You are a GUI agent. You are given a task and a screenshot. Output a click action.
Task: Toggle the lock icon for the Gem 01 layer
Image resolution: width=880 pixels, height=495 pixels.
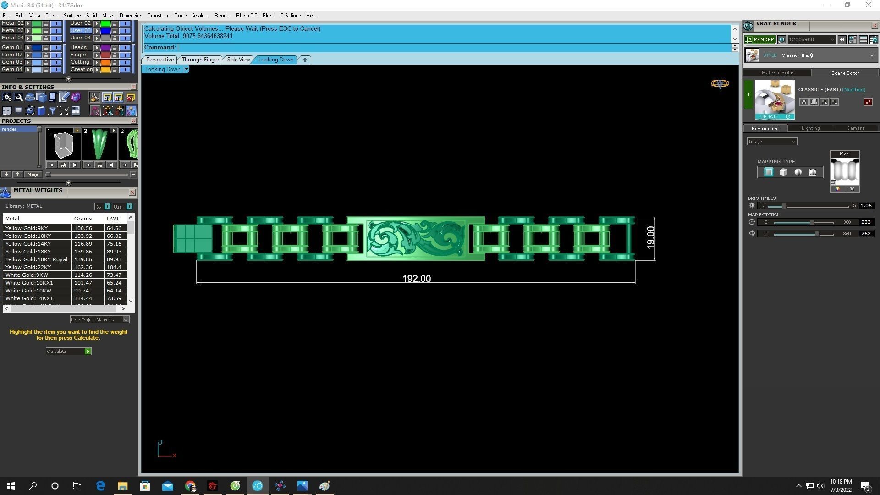[x=45, y=48]
